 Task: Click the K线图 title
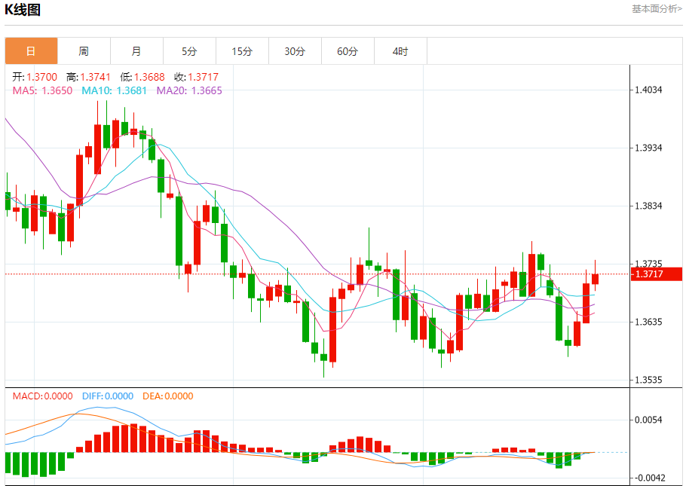click(23, 10)
